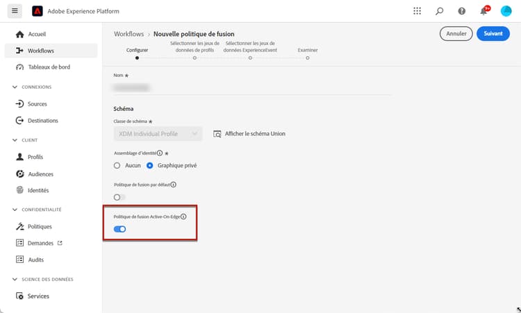Click the Examiner step marker
This screenshot has width=521, height=313.
[308, 58]
